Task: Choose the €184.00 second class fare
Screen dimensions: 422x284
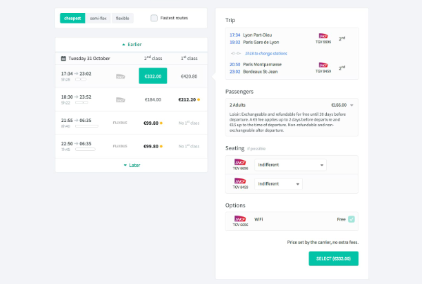Action: [x=152, y=99]
